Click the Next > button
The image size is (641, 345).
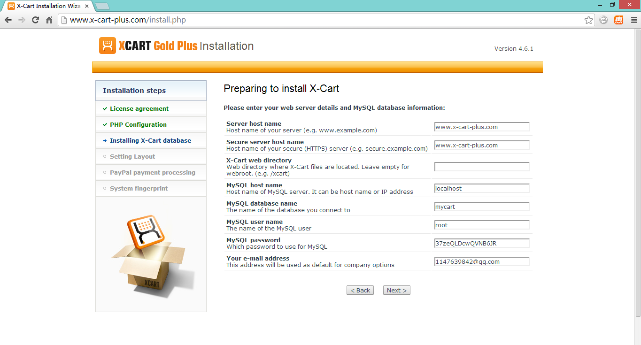pos(397,290)
